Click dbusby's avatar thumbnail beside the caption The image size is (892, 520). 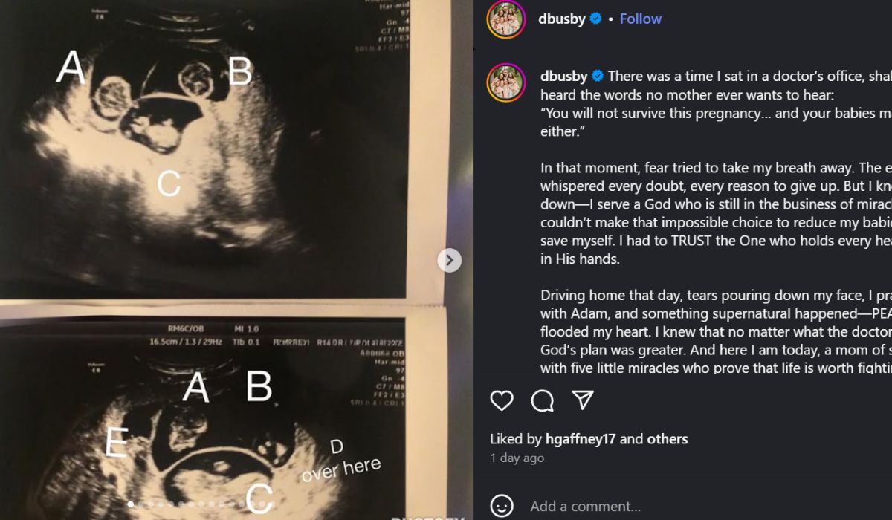pos(506,77)
